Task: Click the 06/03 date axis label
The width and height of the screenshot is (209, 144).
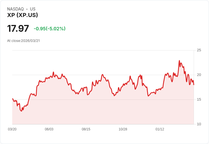Action: pyautogui.click(x=49, y=129)
